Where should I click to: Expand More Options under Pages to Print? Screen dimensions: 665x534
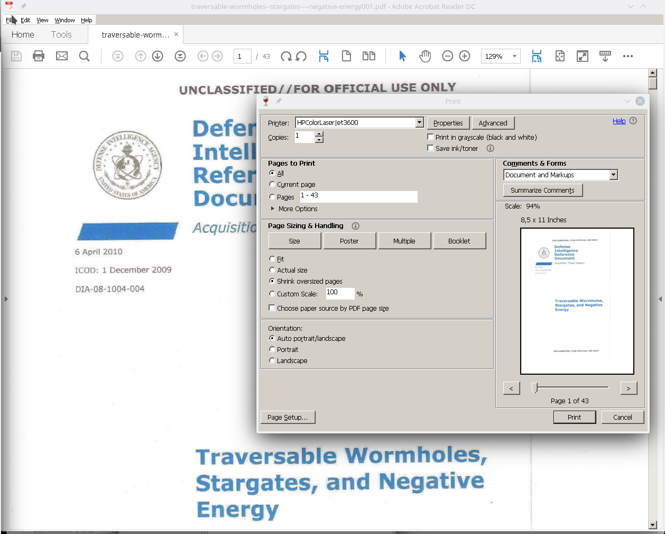coord(273,209)
